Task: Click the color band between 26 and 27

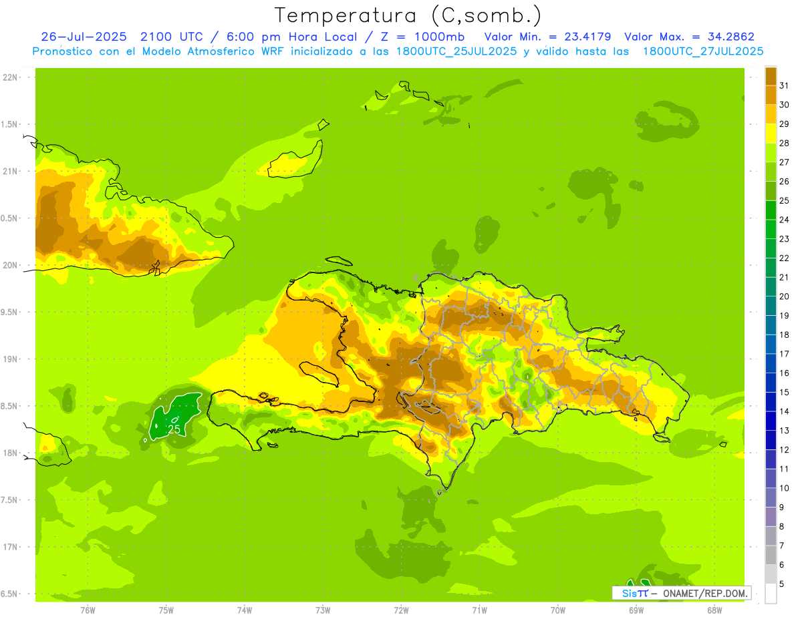Action: click(771, 172)
